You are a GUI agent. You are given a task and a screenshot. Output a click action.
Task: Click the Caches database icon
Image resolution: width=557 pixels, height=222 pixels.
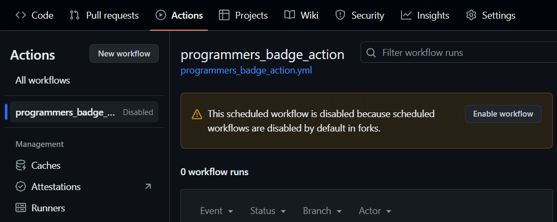tap(21, 166)
